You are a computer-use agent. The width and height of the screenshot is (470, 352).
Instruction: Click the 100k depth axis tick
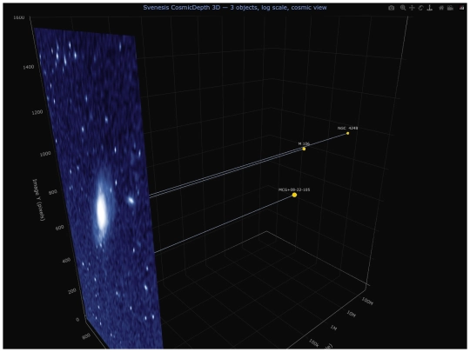[x=313, y=343]
